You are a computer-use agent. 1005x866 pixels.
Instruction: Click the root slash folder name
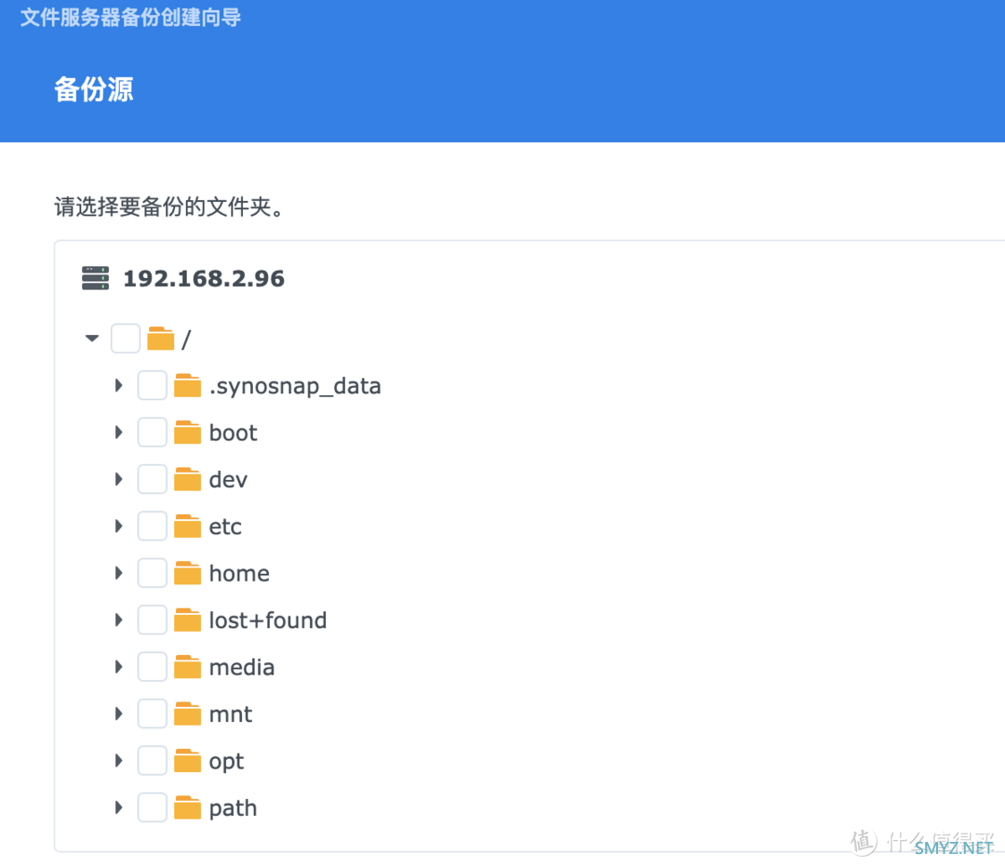186,339
